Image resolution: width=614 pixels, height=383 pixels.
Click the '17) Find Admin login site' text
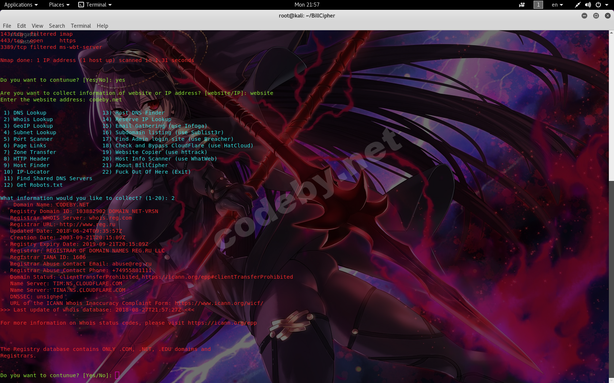[143, 139]
